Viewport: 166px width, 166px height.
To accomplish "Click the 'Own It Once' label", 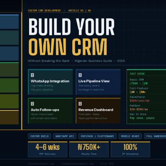I will point(138,114).
